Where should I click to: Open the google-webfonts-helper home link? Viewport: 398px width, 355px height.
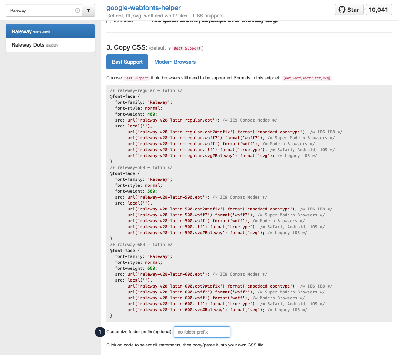coord(143,8)
